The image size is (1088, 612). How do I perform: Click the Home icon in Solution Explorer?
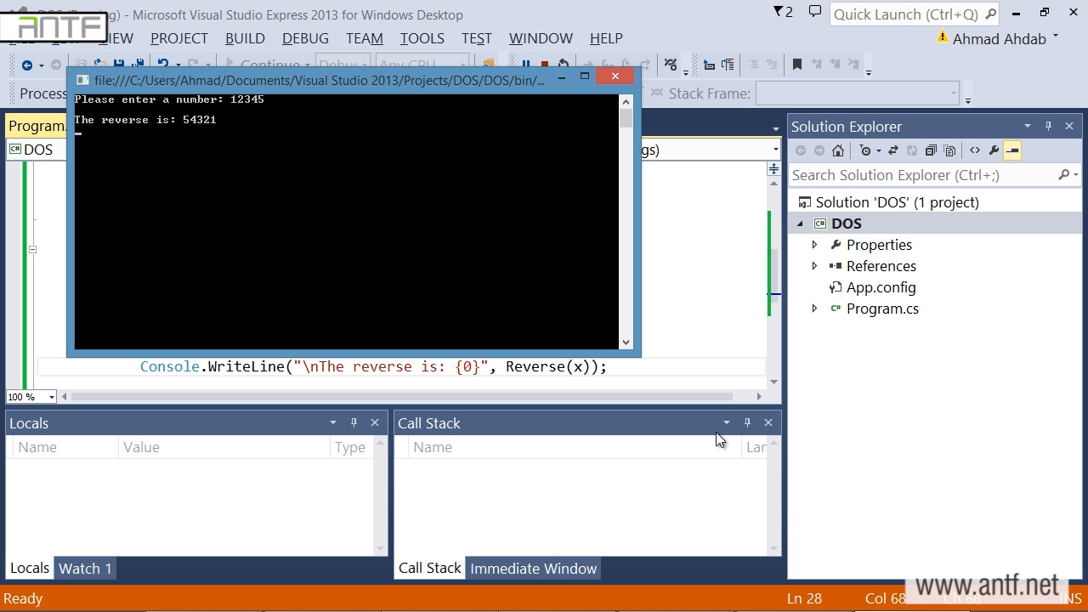coord(838,150)
